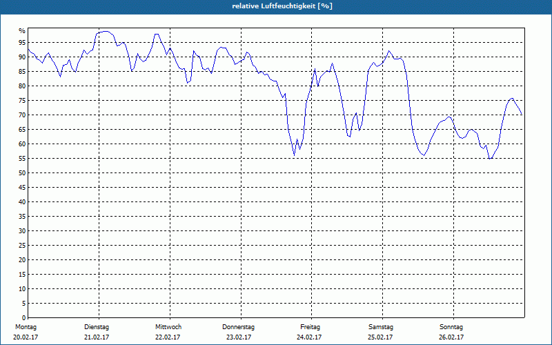The width and height of the screenshot is (552, 345).
Task: Select the date '24.02.17'
Action: pos(309,337)
